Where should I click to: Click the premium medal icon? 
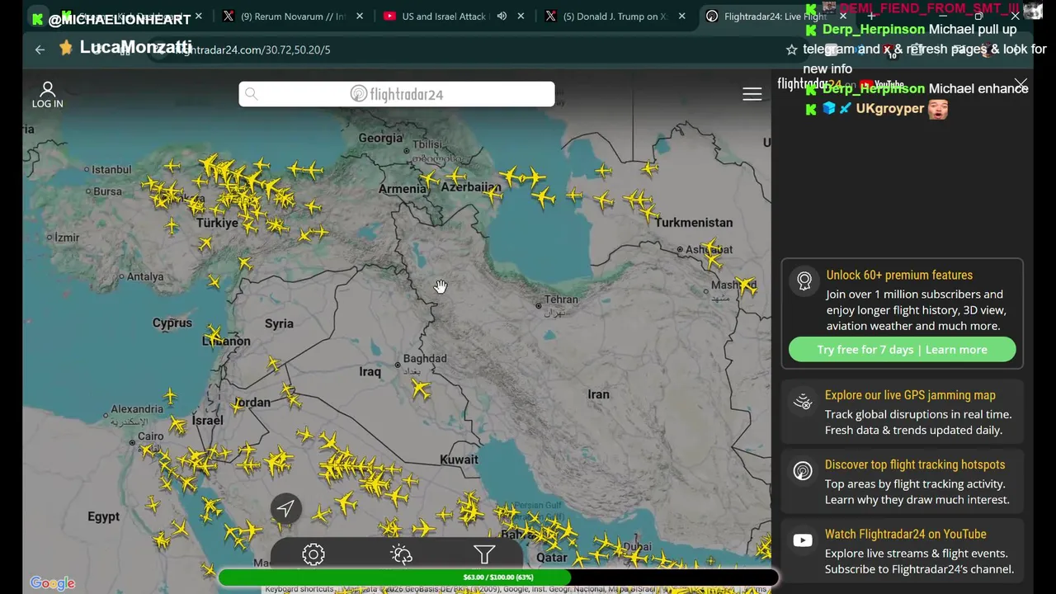pos(804,280)
